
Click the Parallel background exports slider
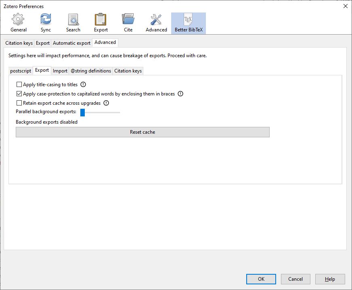coord(100,112)
